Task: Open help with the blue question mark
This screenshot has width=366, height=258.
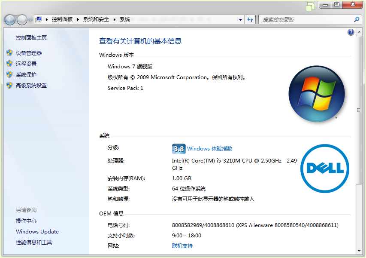Action: click(x=351, y=32)
